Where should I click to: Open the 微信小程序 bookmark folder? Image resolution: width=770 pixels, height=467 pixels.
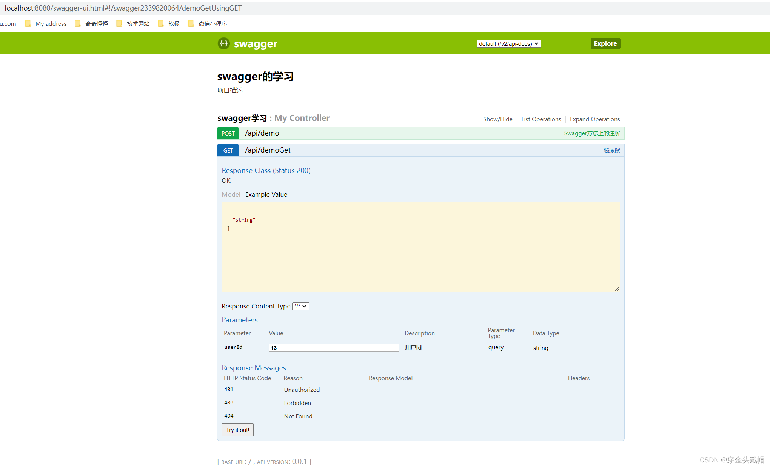[213, 23]
